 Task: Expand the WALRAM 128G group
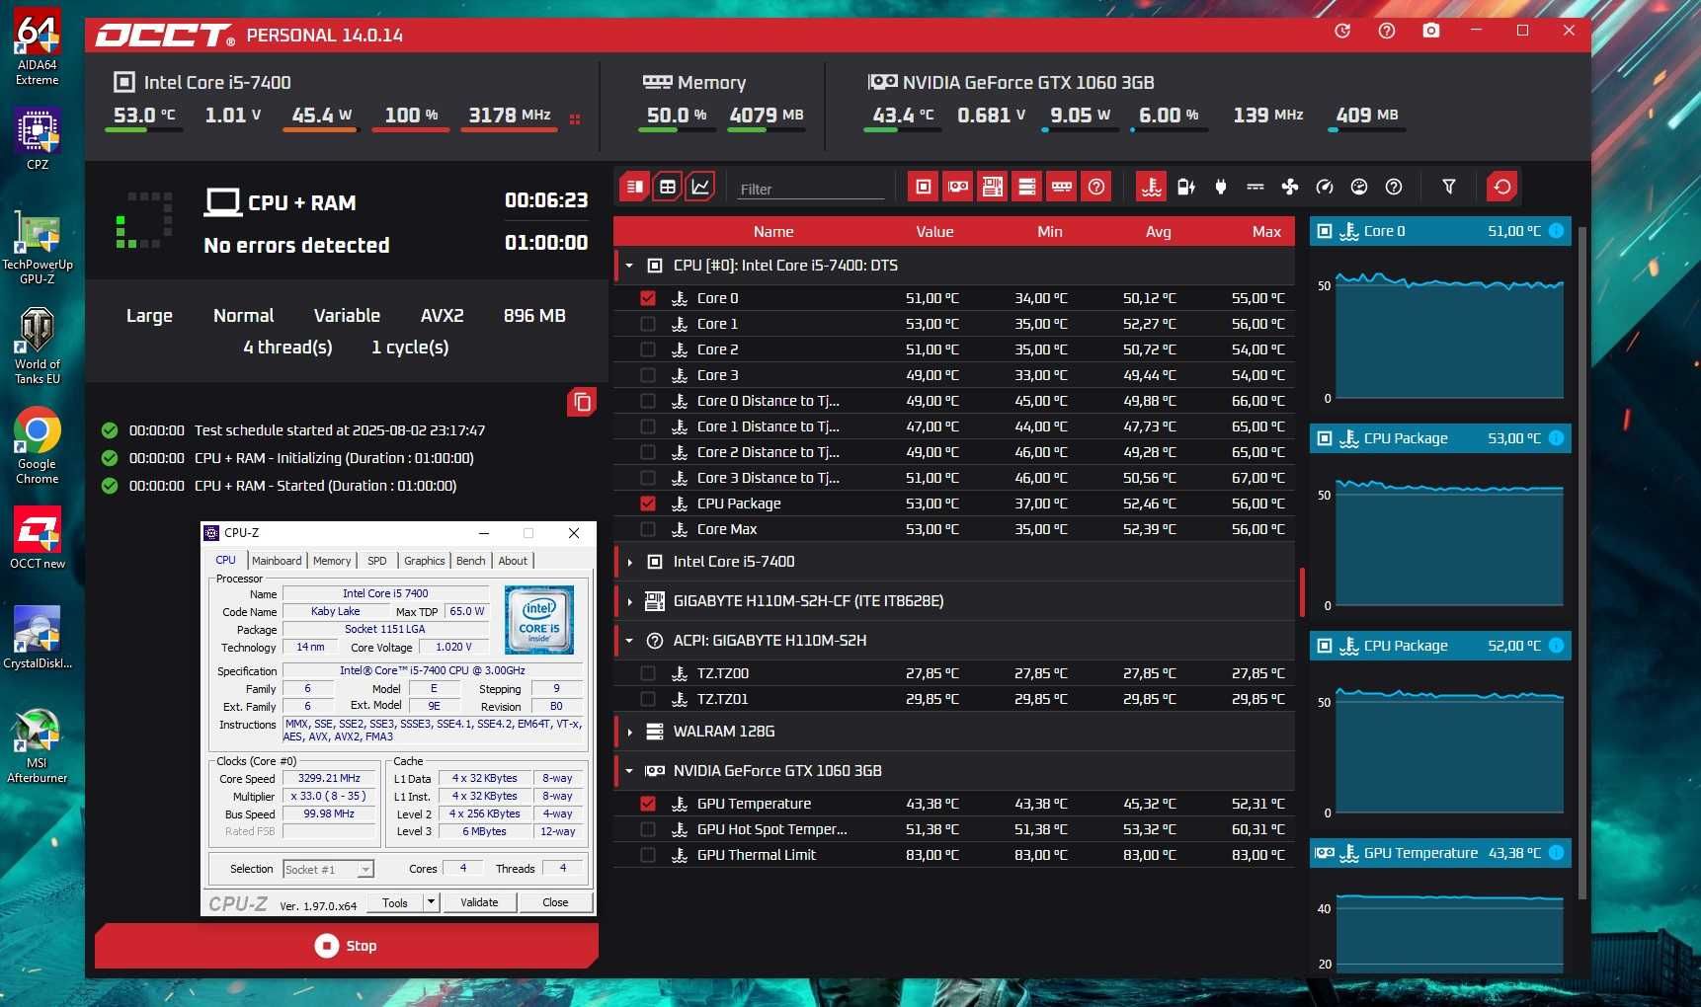(x=629, y=732)
